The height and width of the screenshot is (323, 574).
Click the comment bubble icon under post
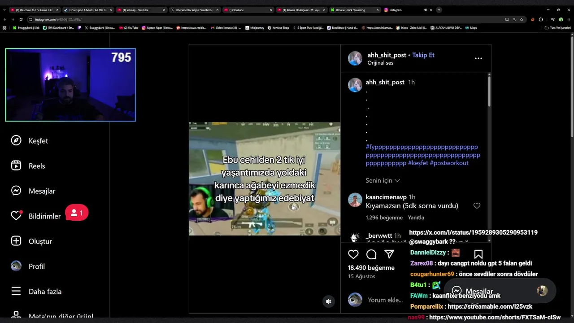click(x=371, y=254)
